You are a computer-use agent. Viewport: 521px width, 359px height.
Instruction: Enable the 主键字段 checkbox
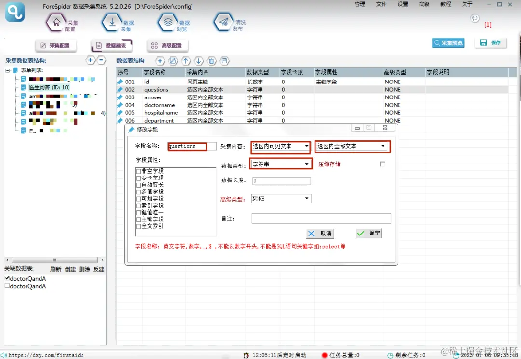click(x=138, y=220)
